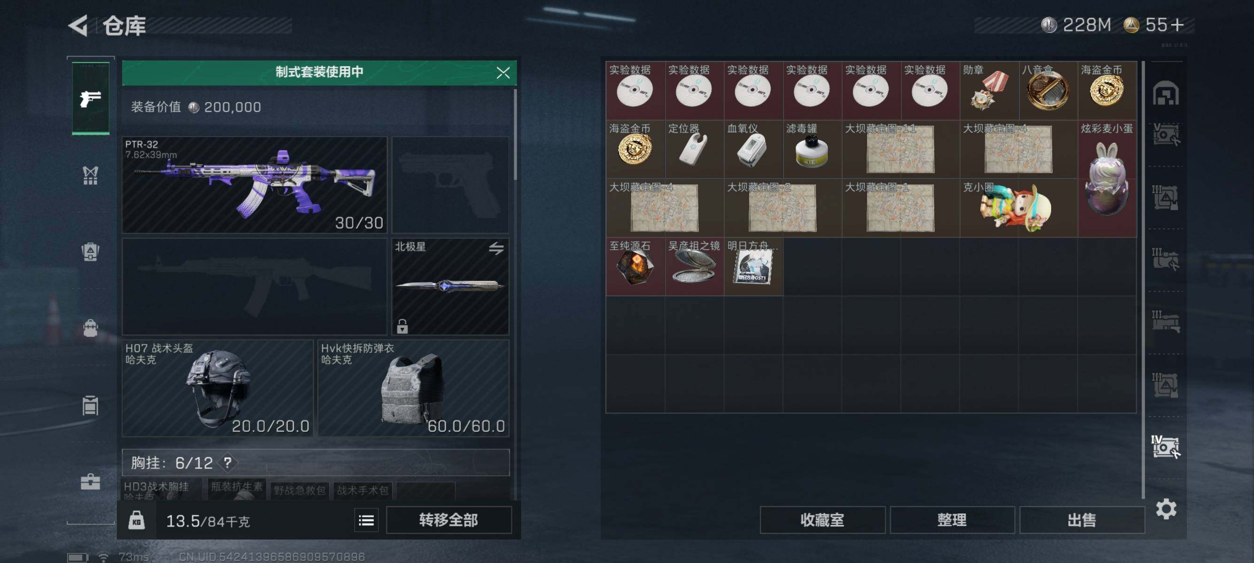The height and width of the screenshot is (563, 1254).
Task: Click the weight lock icon
Action: (x=136, y=521)
